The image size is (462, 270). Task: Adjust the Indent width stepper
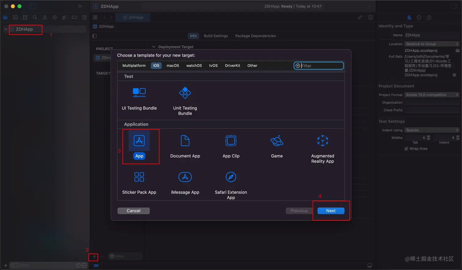click(x=458, y=138)
